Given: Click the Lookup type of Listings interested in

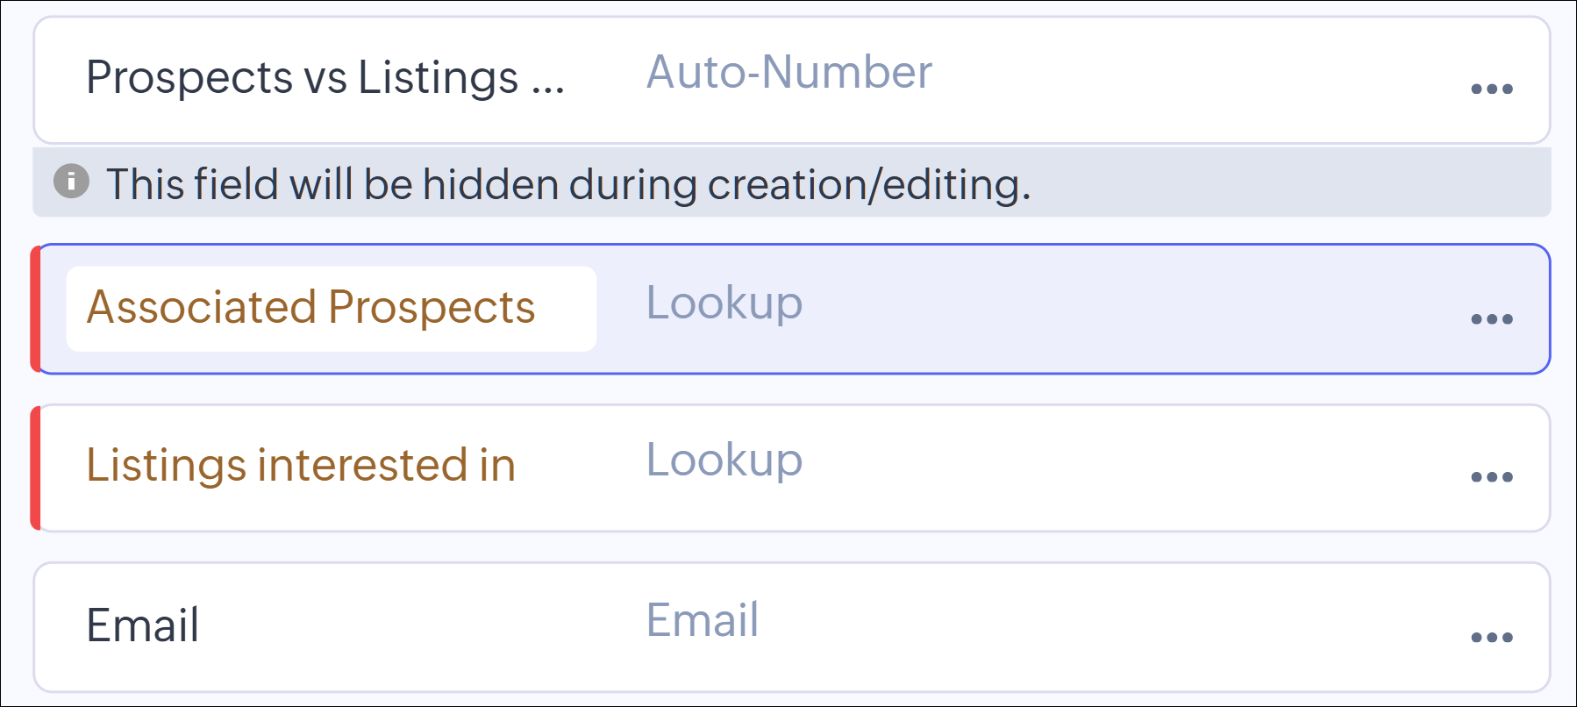Looking at the screenshot, I should [724, 460].
